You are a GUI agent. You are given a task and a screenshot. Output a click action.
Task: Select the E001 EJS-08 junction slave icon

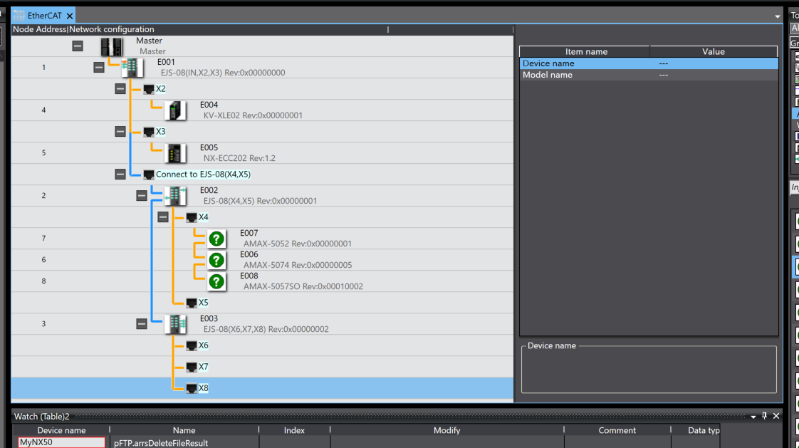pyautogui.click(x=132, y=68)
